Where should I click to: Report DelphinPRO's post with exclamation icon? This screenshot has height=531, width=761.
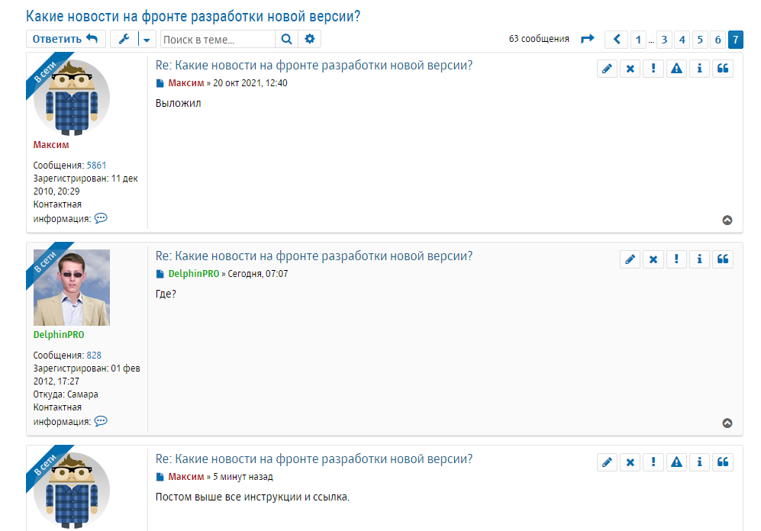(676, 259)
